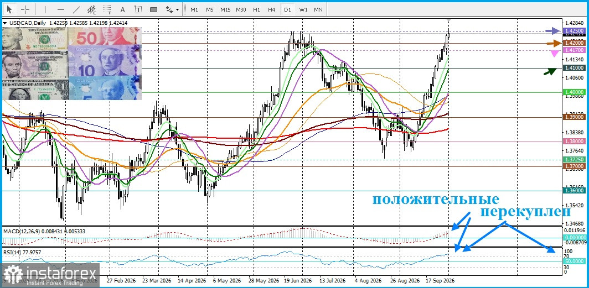Click the MACD 0.000000 zero level label
589x288 pixels.
pyautogui.click(x=575, y=237)
